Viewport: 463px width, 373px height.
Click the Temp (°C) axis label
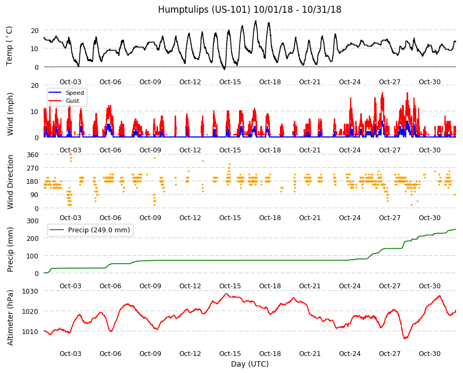point(10,46)
